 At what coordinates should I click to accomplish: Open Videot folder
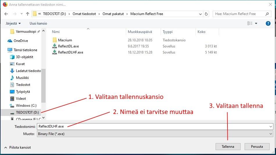coord(21,99)
